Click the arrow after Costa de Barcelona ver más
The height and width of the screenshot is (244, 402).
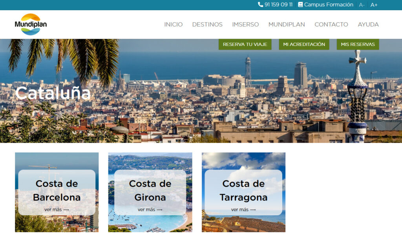[66, 210]
